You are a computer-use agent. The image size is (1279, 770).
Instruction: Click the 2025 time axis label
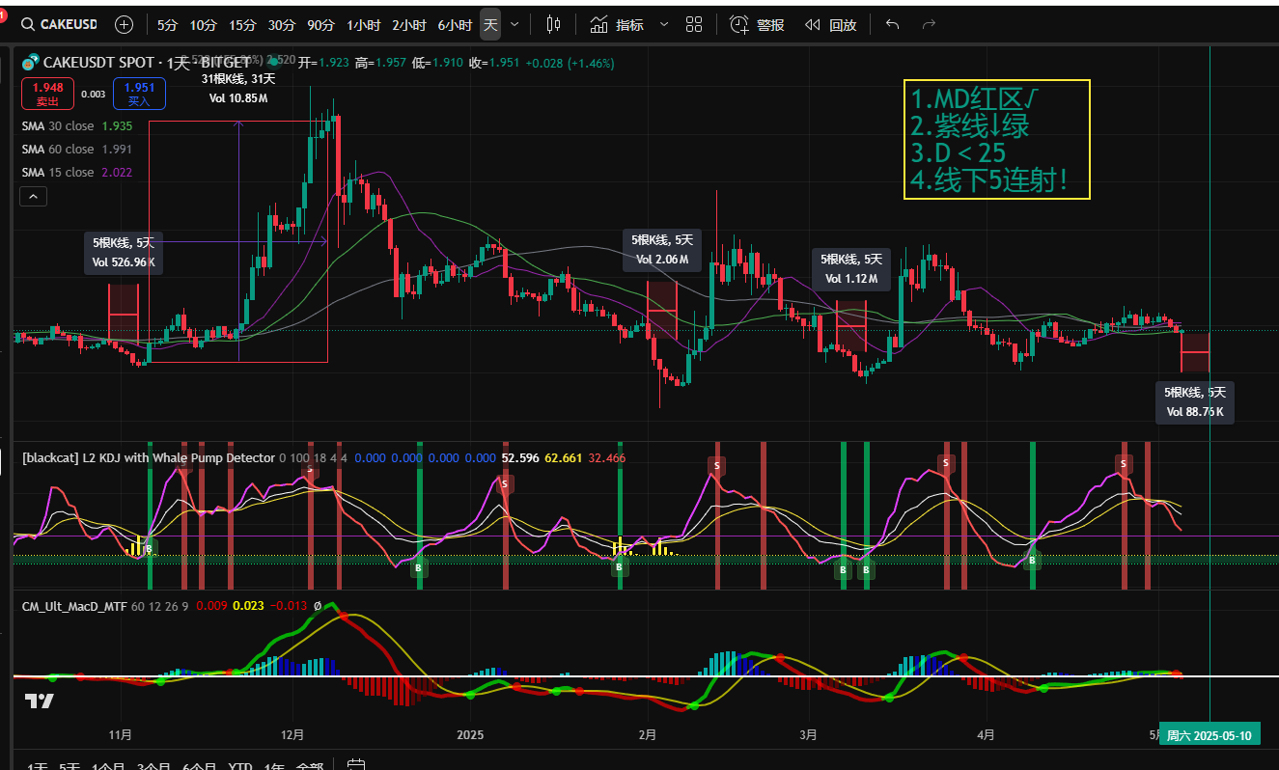(x=470, y=734)
